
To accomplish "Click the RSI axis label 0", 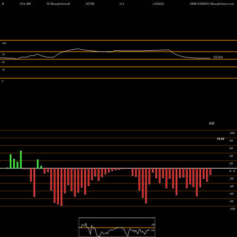I will [x=2, y=81].
